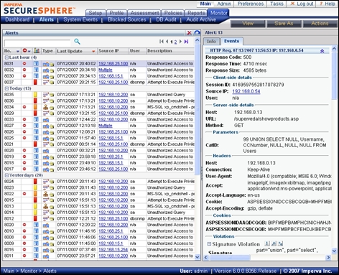Refresh the Alerts list with the circular arrow
The image size is (339, 275).
click(x=198, y=33)
